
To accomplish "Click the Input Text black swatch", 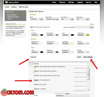I will point(42,52).
